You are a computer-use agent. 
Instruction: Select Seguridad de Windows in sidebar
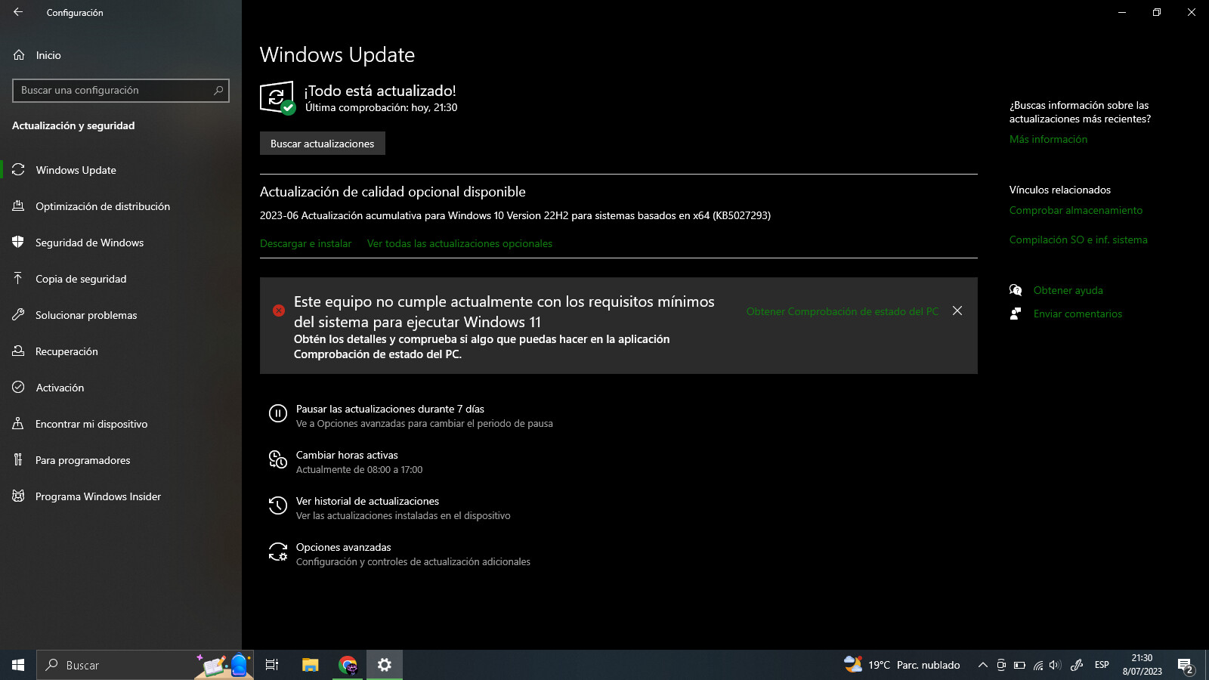(89, 243)
